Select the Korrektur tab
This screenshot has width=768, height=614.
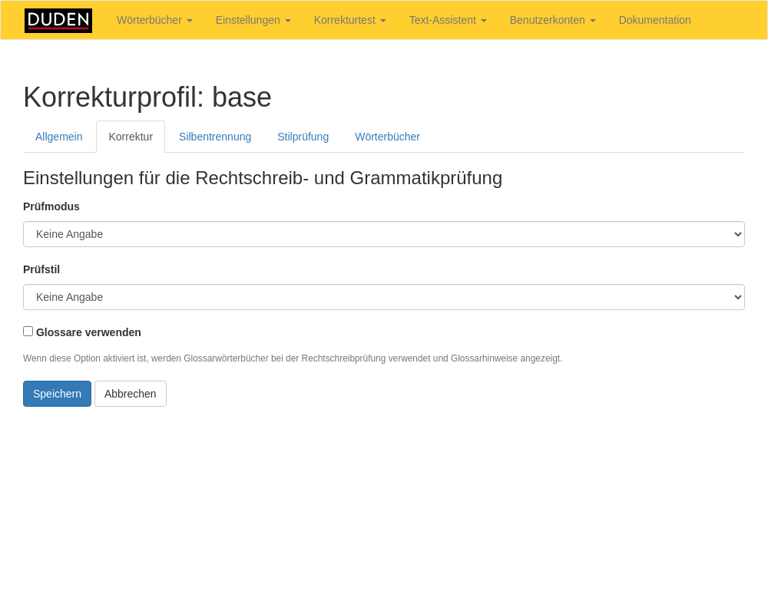point(131,137)
